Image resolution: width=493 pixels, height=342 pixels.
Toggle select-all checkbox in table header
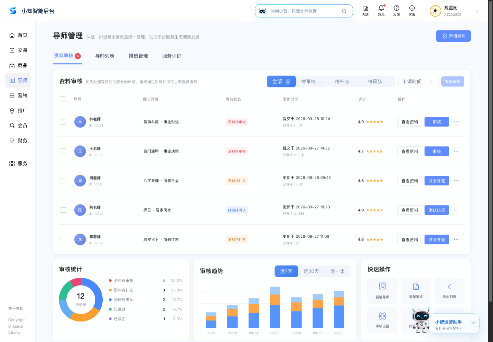(x=63, y=99)
